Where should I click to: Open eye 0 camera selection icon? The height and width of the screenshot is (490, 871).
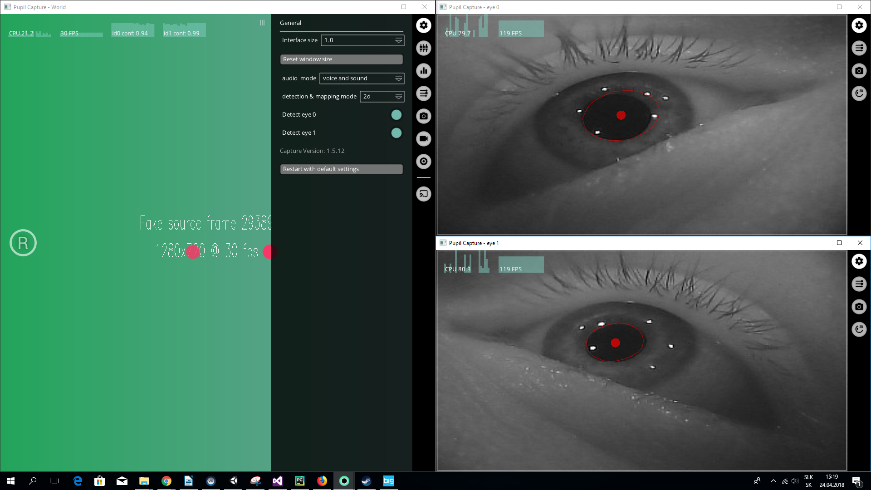(859, 71)
